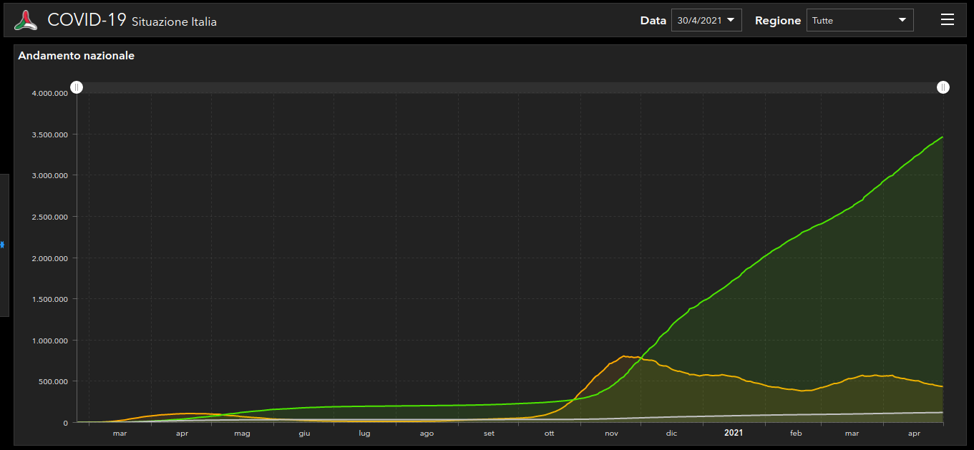
Task: Click the orange curve peak in November
Action: pos(624,356)
